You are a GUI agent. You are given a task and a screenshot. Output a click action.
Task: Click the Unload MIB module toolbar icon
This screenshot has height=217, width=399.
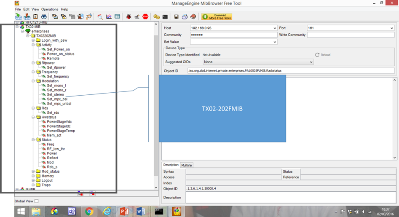click(27, 17)
